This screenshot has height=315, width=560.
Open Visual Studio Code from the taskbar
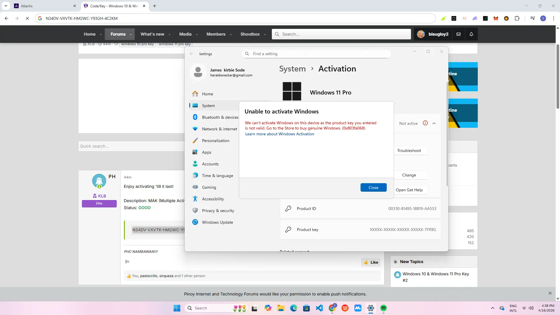click(319, 308)
